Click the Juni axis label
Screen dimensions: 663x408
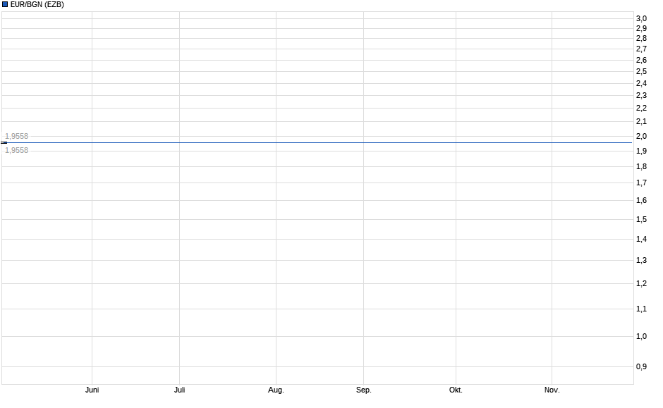pos(91,389)
